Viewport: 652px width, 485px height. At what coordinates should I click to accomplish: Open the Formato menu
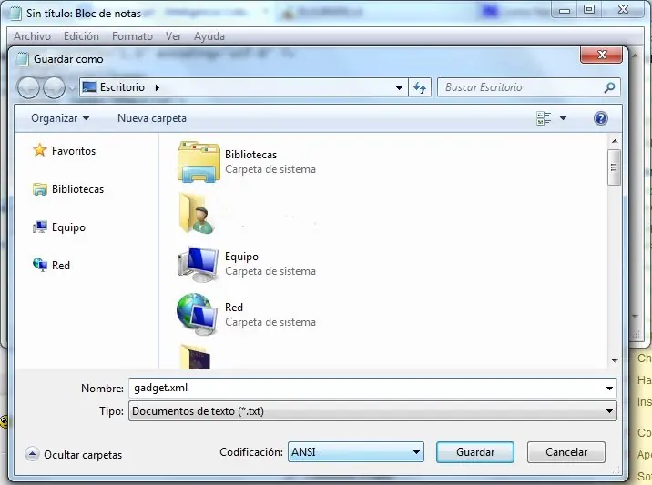point(132,36)
